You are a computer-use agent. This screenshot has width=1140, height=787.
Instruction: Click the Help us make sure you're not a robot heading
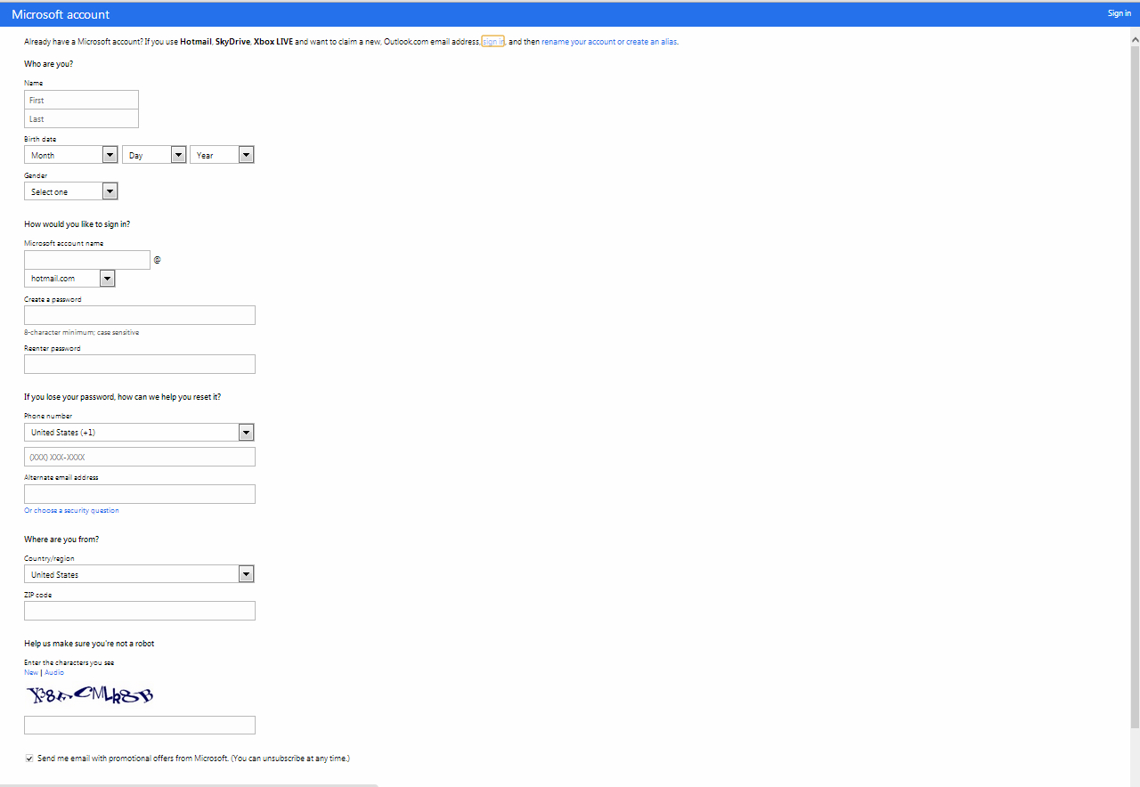point(89,644)
